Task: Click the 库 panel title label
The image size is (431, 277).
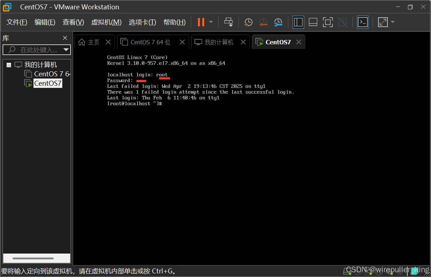Action: pyautogui.click(x=6, y=38)
